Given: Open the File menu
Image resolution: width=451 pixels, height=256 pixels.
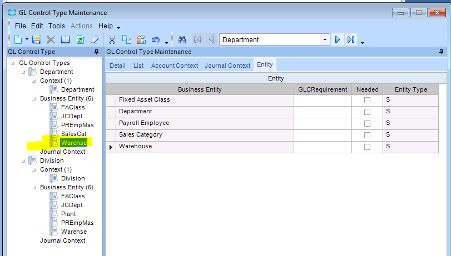Looking at the screenshot, I should [20, 26].
